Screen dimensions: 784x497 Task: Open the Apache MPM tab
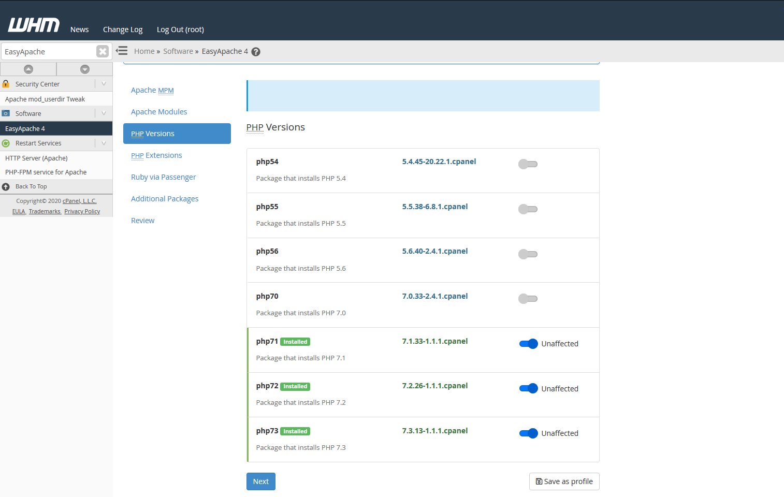[152, 90]
